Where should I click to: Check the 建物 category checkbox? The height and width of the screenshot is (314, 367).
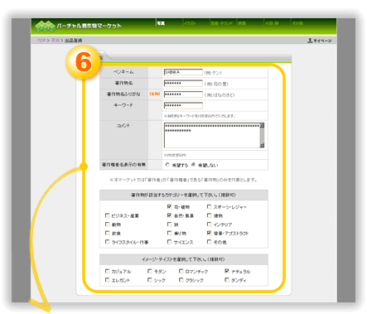pos(209,215)
